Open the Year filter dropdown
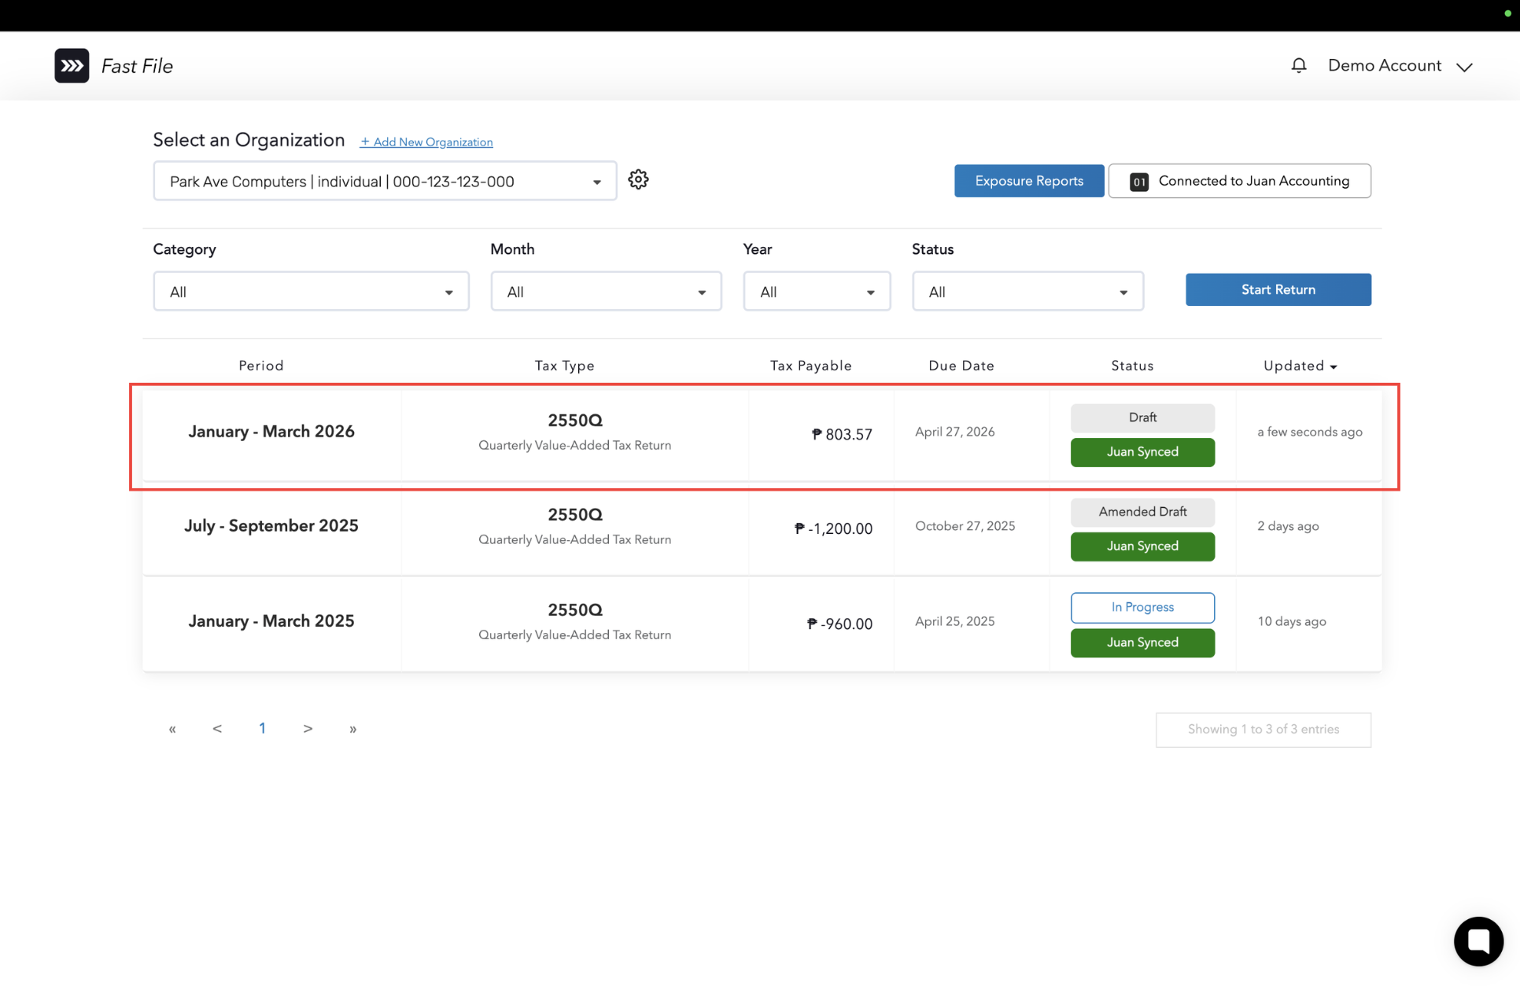Viewport: 1520px width, 986px height. click(x=816, y=292)
